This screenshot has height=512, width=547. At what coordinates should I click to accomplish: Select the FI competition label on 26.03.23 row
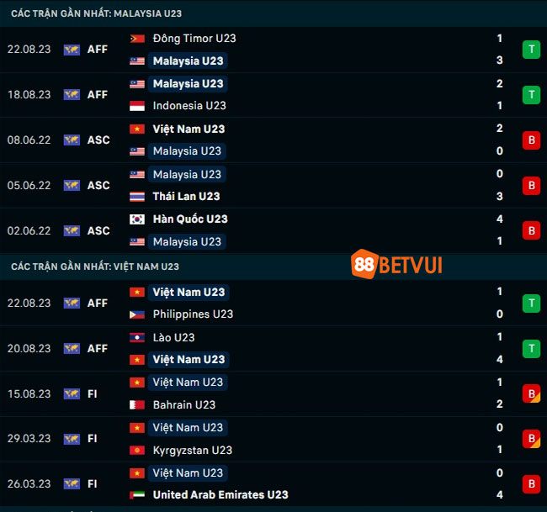(x=92, y=484)
